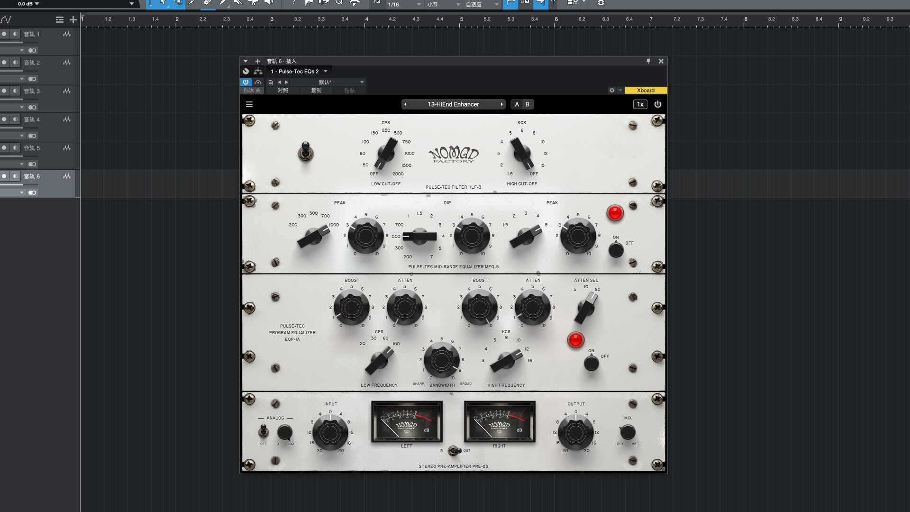This screenshot has height=512, width=910.
Task: Click the MIX dry/wet knob
Action: point(628,432)
